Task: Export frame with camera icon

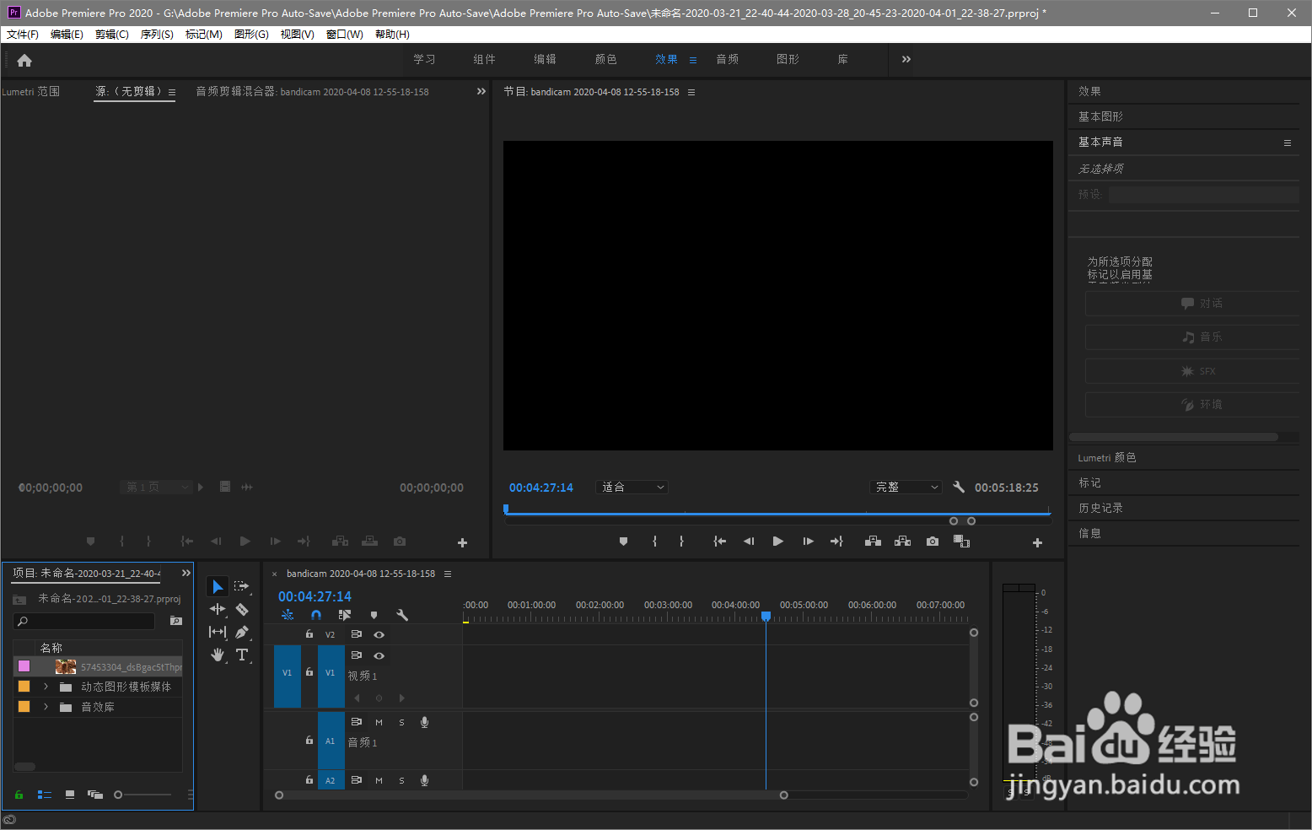Action: (x=932, y=542)
